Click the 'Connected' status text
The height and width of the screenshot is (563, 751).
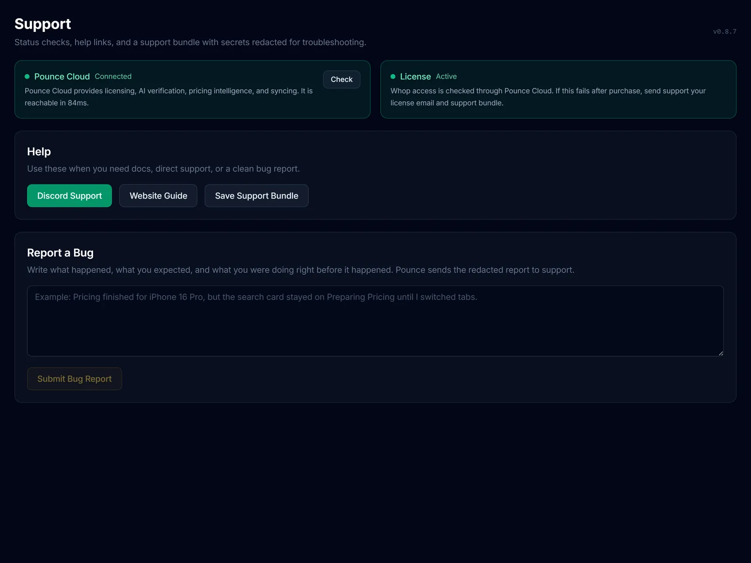113,77
